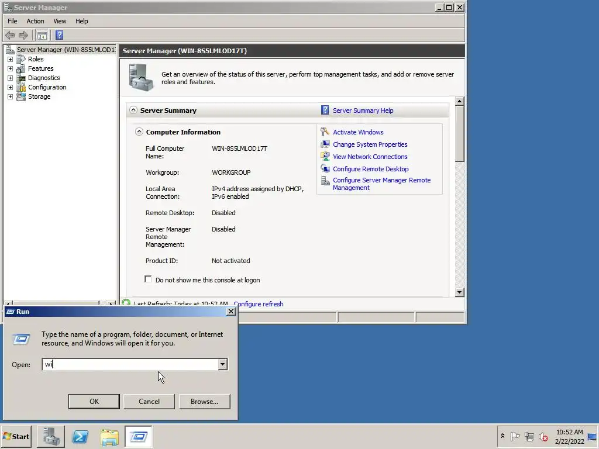Image resolution: width=599 pixels, height=449 pixels.
Task: Open the Configure refresh link
Action: [x=258, y=304]
